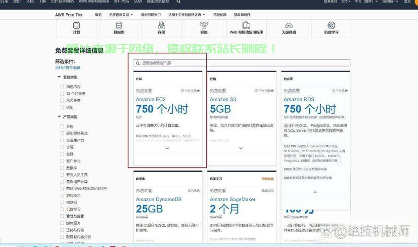This screenshot has width=418, height=247.
Task: Check the 12 个月免费 filter checkbox
Action: (62, 93)
